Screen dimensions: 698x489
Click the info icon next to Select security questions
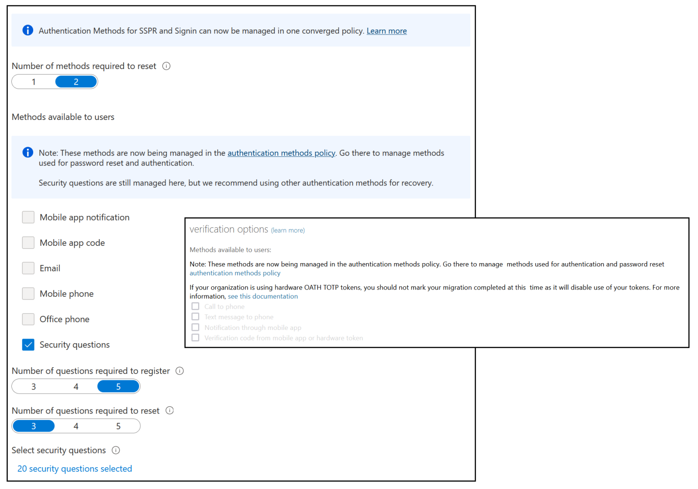pos(116,450)
